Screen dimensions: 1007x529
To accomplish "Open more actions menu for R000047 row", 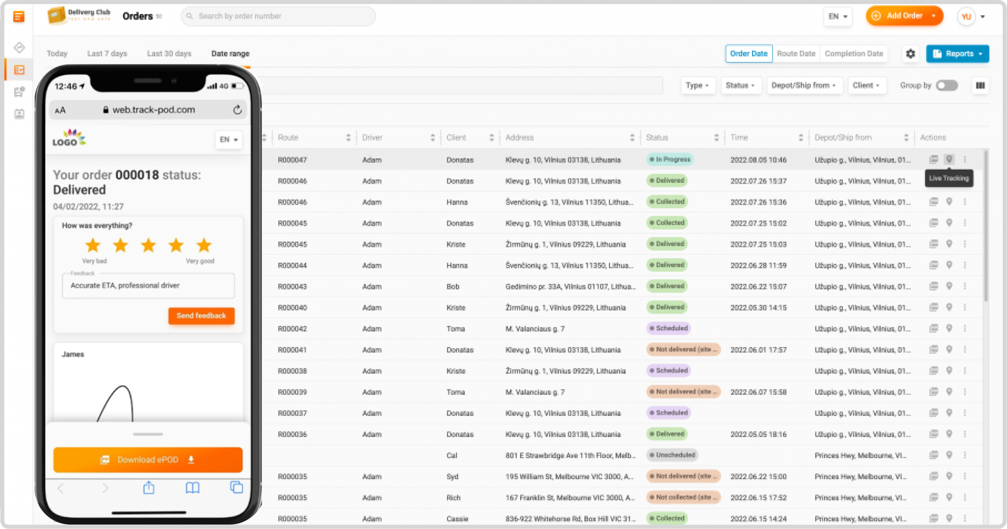I will pyautogui.click(x=965, y=159).
